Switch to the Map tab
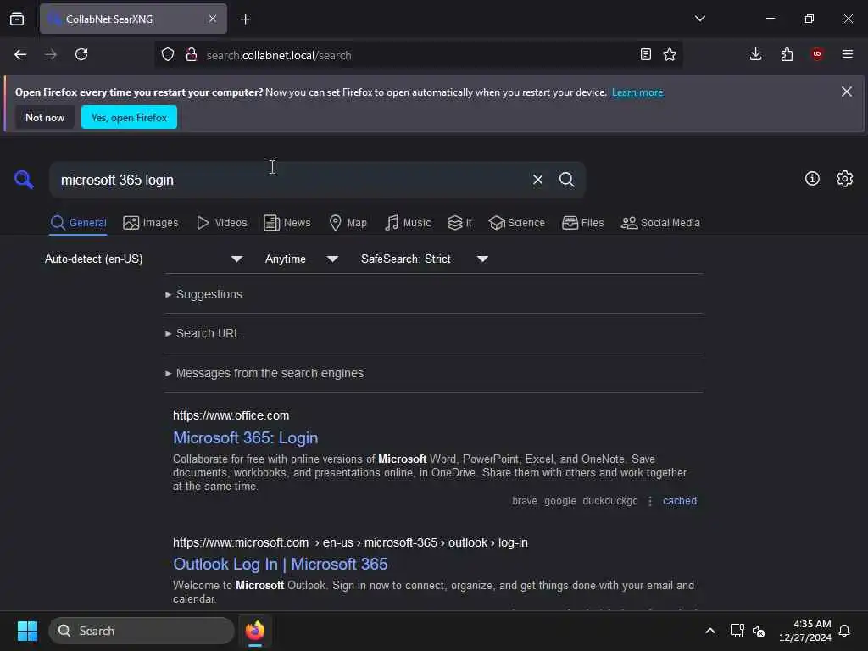Viewport: 868px width, 651px height. [348, 223]
